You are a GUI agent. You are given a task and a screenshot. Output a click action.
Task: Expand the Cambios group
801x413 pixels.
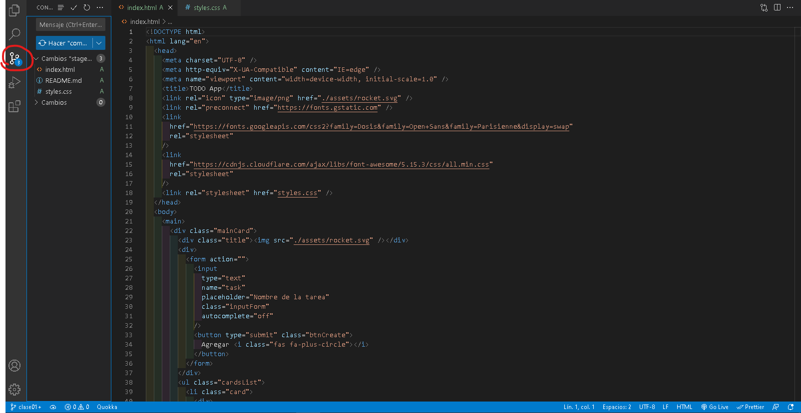(36, 102)
